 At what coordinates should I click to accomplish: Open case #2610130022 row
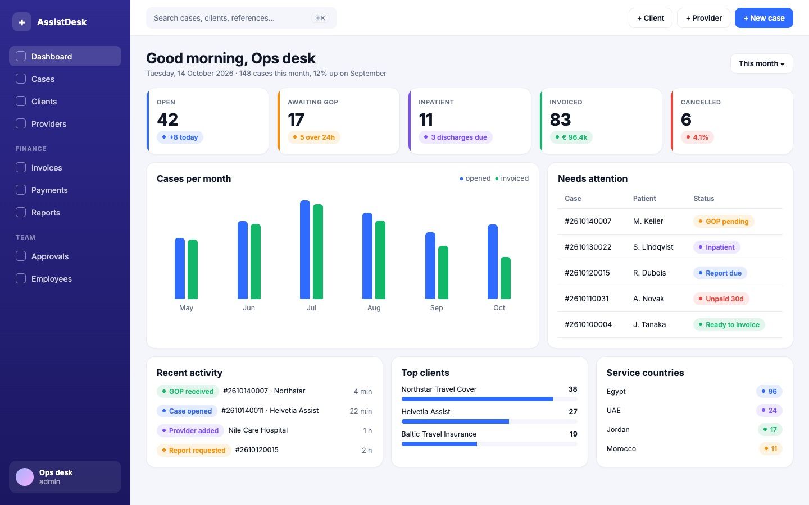[x=670, y=247]
